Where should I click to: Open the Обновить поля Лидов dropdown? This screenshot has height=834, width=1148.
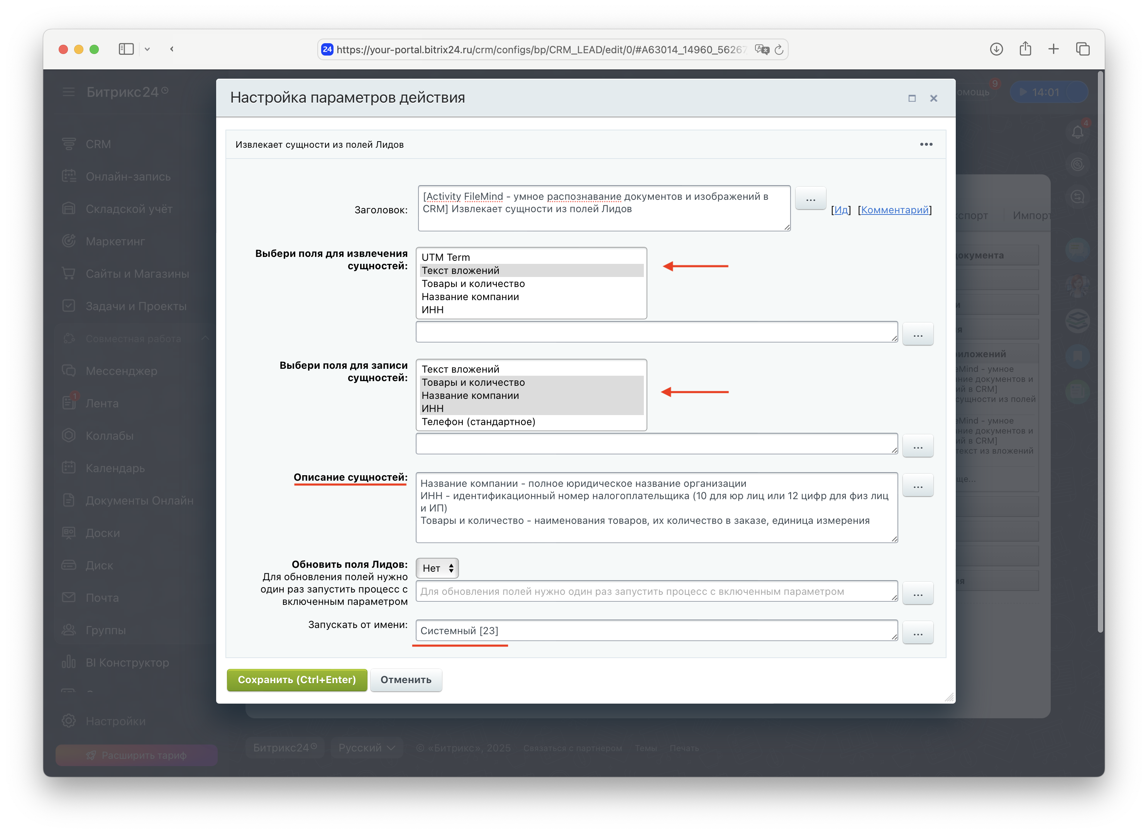(437, 568)
